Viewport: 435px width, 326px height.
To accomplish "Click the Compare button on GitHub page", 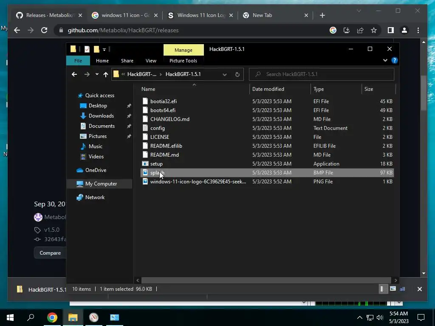I will pyautogui.click(x=50, y=253).
